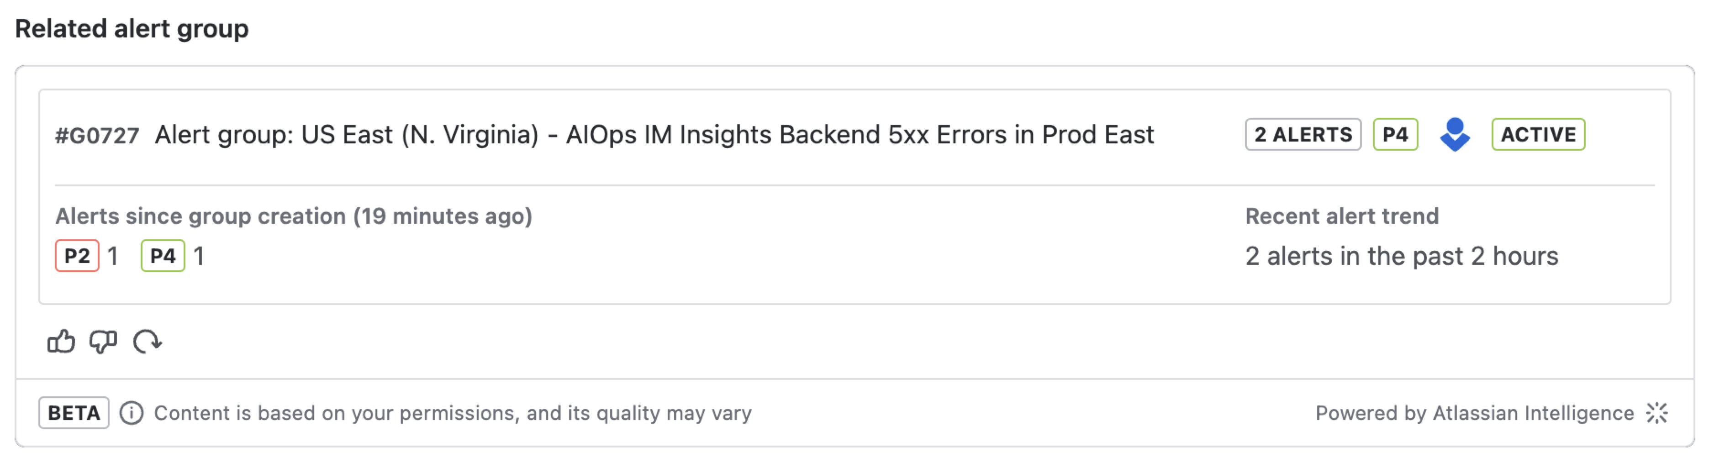Click the red P2 priority tag
The image size is (1709, 463).
coord(77,256)
